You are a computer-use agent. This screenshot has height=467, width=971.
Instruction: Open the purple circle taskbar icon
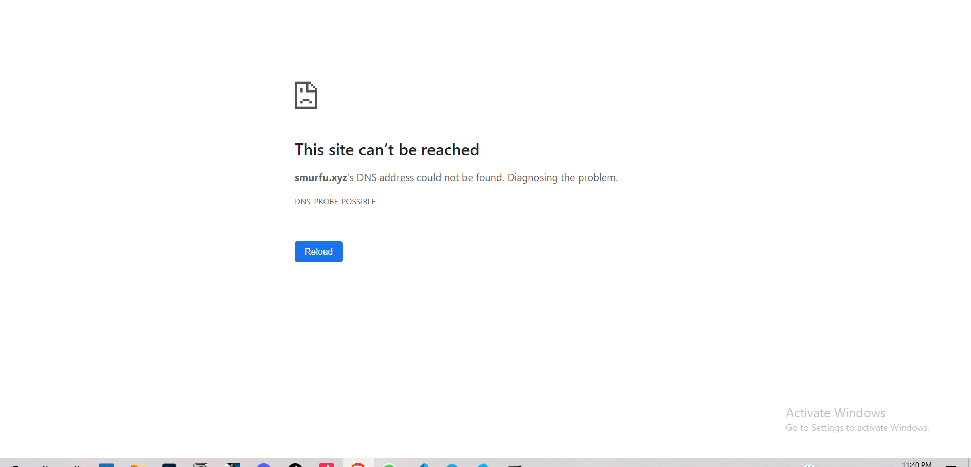pyautogui.click(x=264, y=465)
